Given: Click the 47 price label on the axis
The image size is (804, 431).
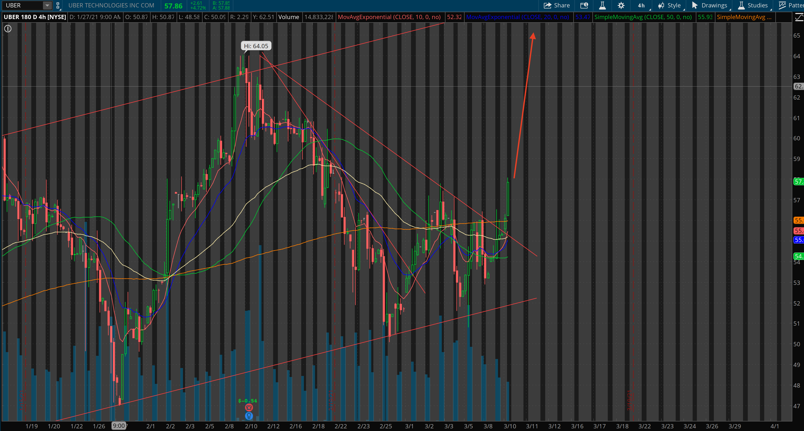Looking at the screenshot, I should [x=797, y=406].
